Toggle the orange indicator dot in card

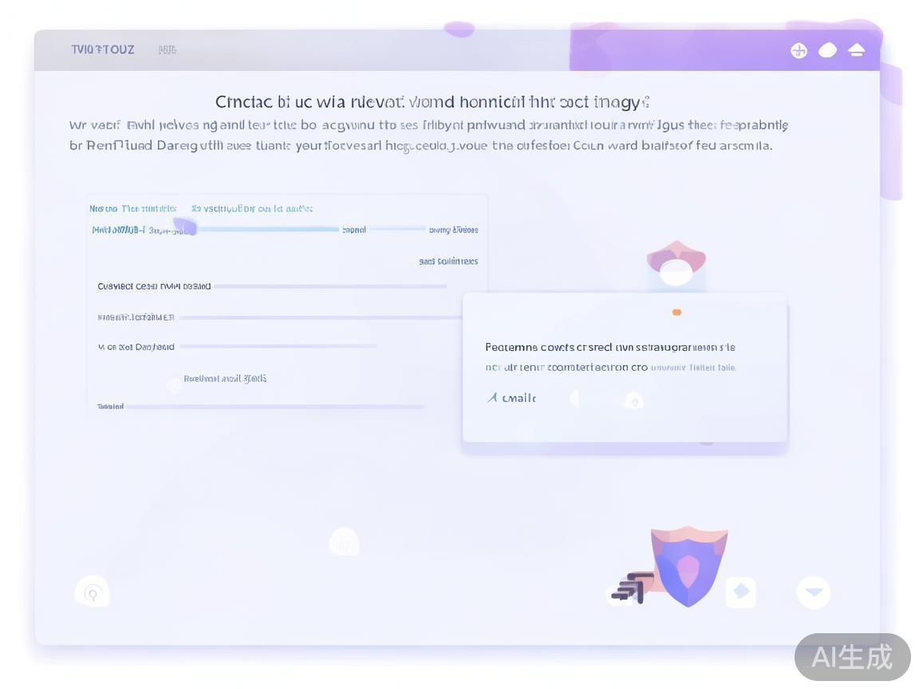pyautogui.click(x=676, y=313)
